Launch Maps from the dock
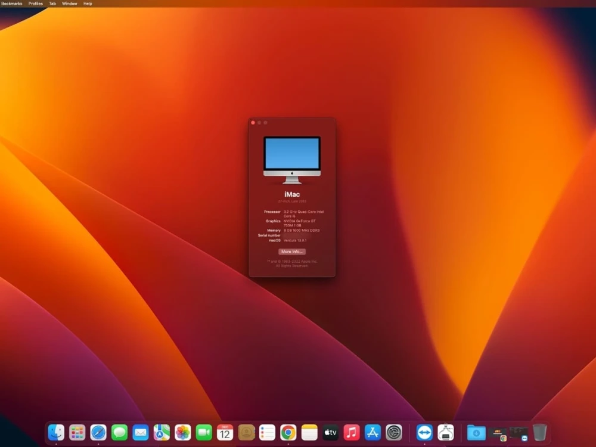Viewport: 596px width, 447px height. pyautogui.click(x=162, y=432)
